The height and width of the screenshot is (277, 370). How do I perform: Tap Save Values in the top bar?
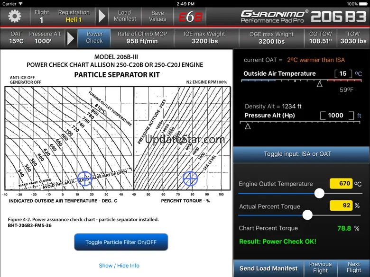point(157,16)
